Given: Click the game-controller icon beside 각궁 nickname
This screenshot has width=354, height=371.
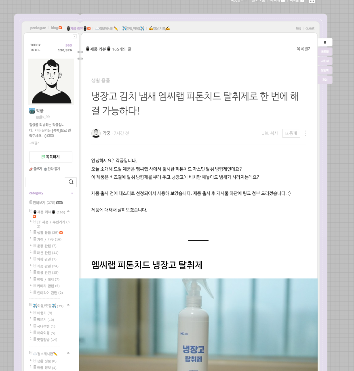Looking at the screenshot, I should (32, 111).
